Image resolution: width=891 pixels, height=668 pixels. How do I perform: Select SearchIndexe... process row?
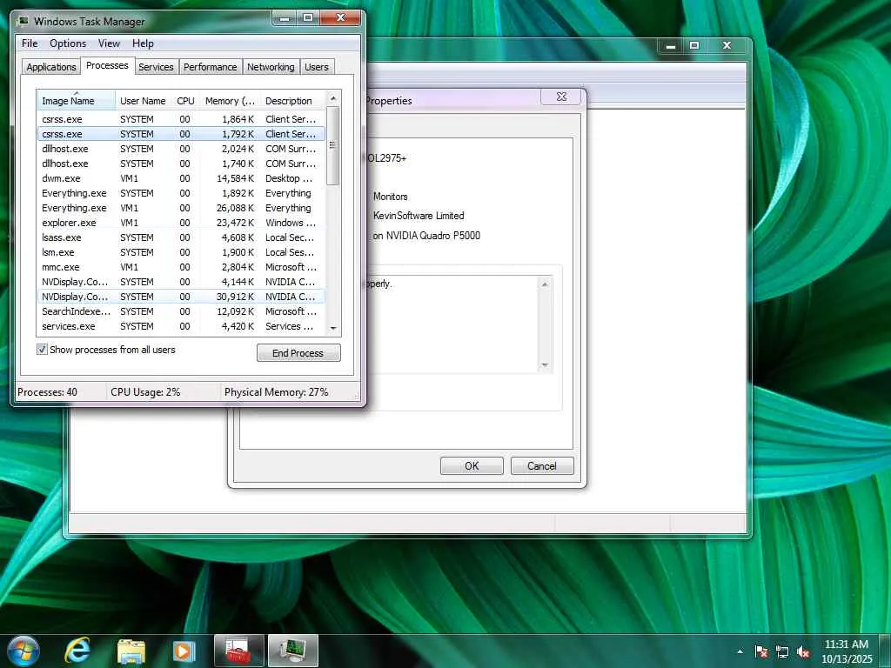181,311
